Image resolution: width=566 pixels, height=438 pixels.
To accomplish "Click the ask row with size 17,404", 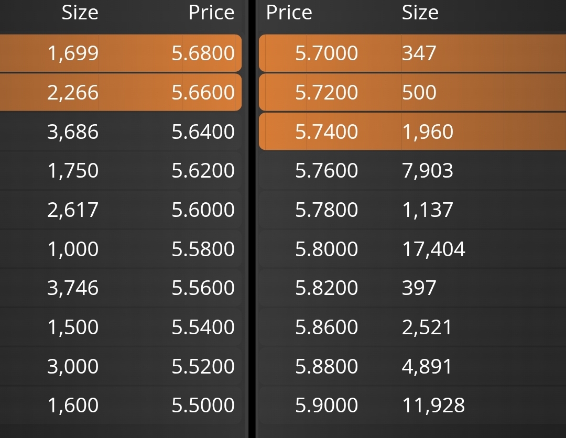I will click(412, 248).
